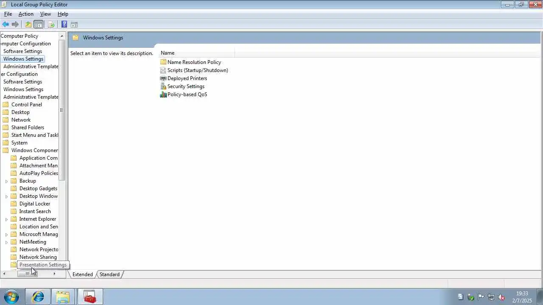The height and width of the screenshot is (305, 543).
Task: Select the Security Settings lock icon
Action: (x=163, y=86)
